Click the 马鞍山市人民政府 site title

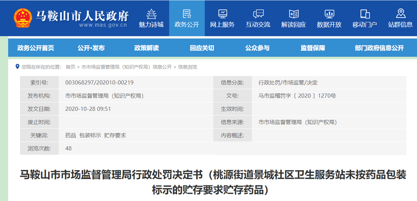(x=82, y=16)
